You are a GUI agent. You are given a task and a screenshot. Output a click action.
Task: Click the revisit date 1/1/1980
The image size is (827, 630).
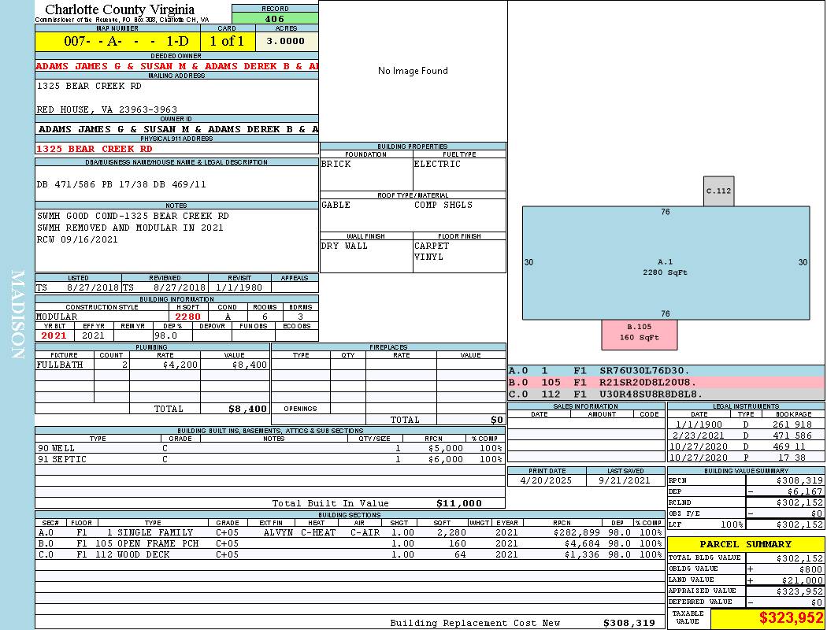pos(239,288)
